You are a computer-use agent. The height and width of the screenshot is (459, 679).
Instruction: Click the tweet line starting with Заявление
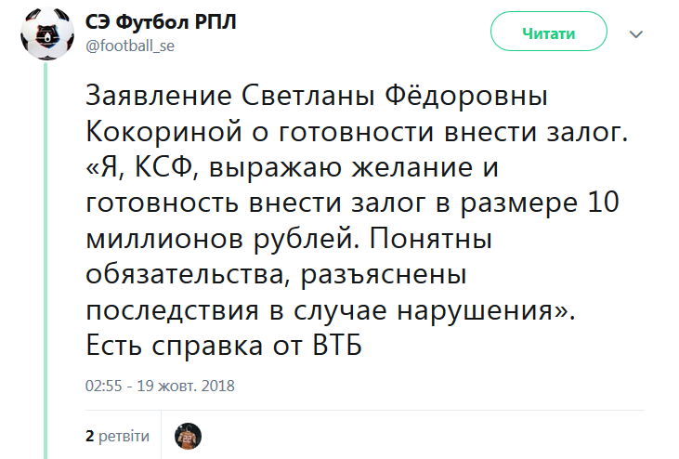tap(318, 97)
